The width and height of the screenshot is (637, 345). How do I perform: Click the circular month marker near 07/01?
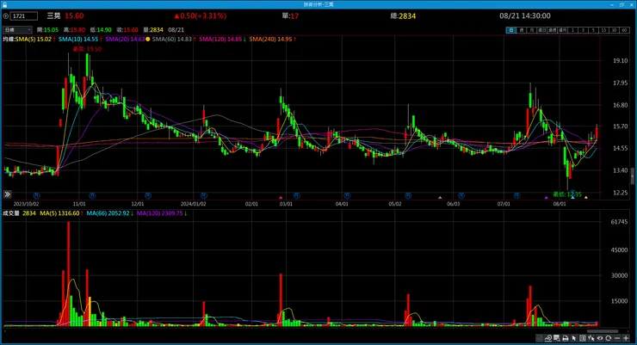(516, 195)
